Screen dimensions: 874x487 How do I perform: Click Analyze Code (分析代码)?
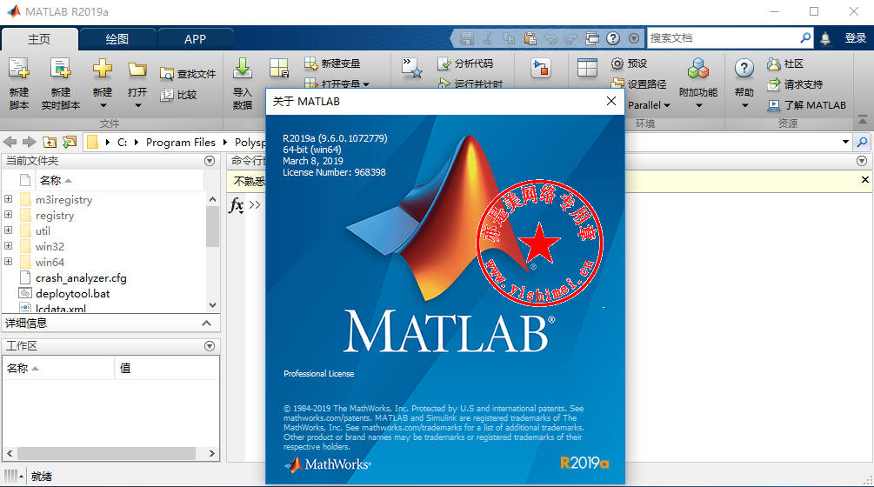465,63
